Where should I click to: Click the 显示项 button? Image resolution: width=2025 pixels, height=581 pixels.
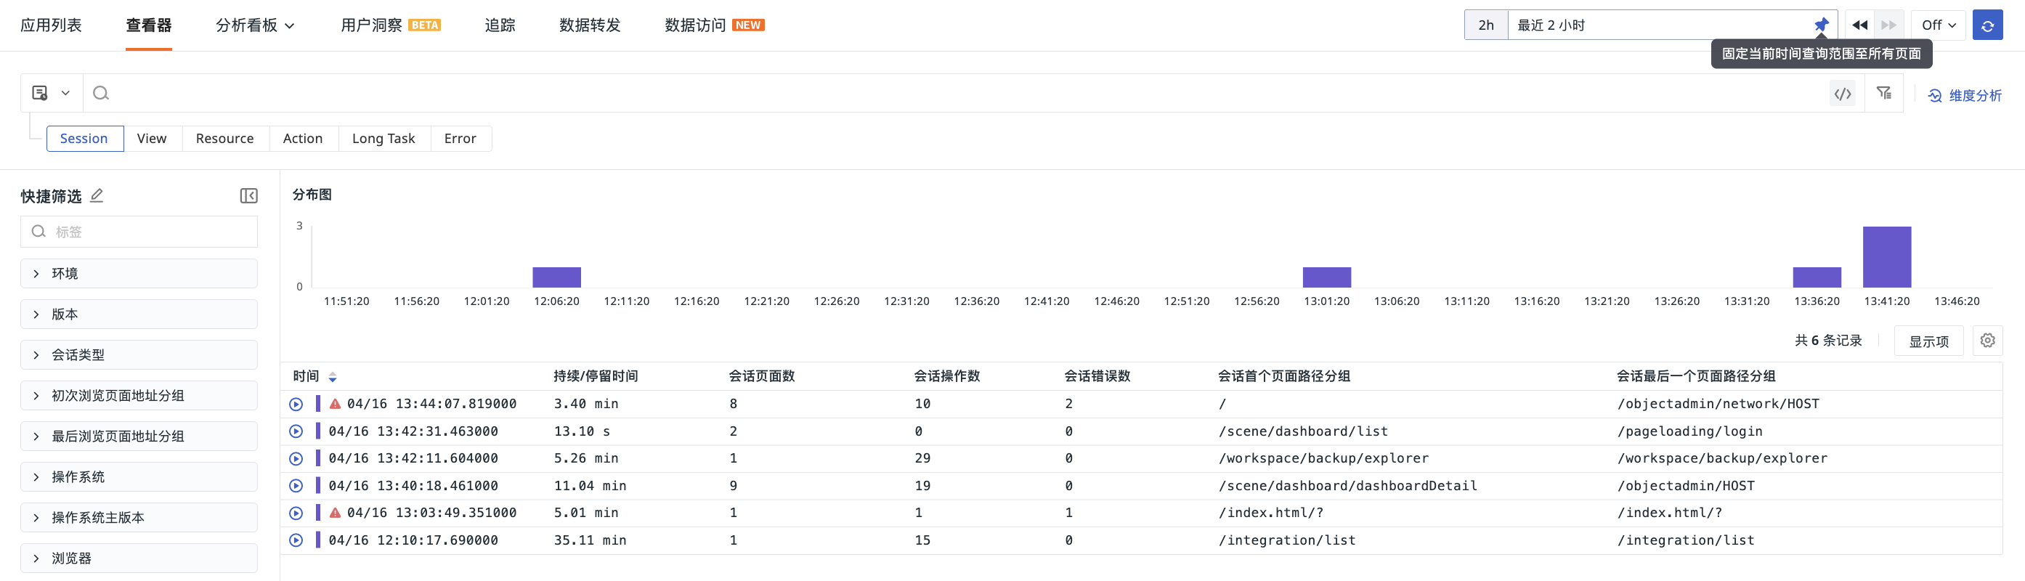[x=1928, y=341]
